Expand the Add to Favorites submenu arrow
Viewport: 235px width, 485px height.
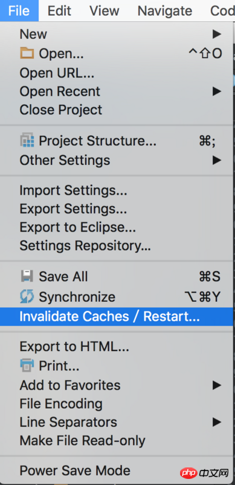217,385
